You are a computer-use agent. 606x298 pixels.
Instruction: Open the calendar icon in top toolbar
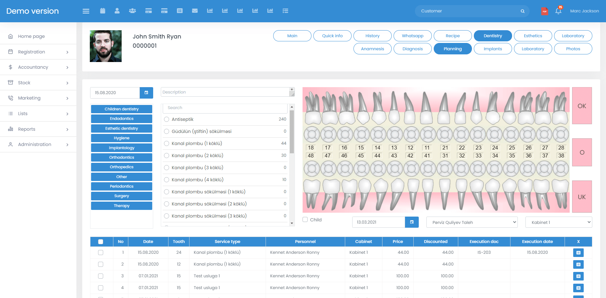click(103, 11)
